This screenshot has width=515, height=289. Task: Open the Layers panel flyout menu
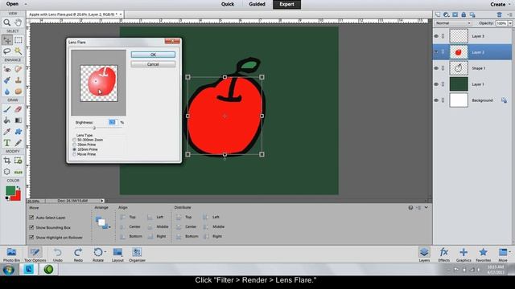point(510,14)
